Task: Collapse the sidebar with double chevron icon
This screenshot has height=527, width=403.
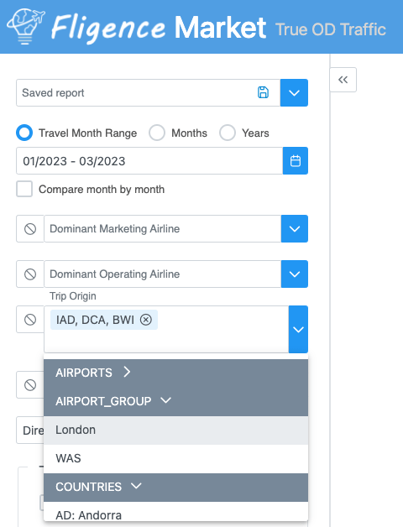Action: tap(343, 80)
